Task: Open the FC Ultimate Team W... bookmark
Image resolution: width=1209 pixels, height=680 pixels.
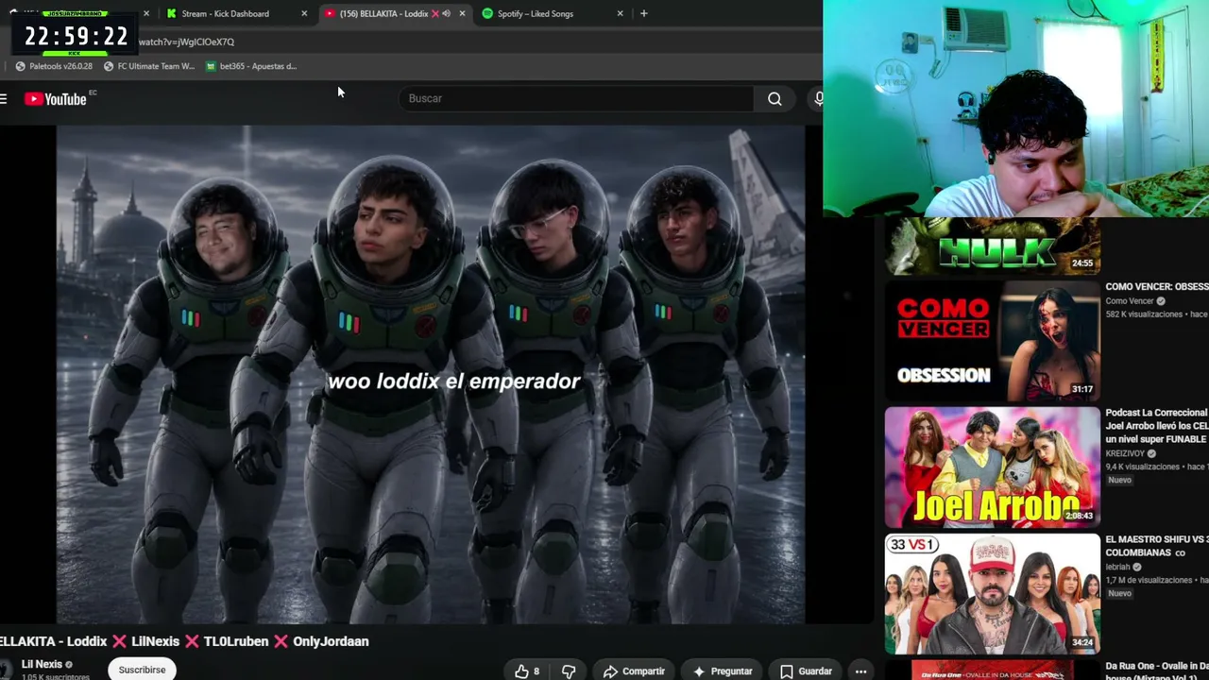Action: tap(148, 66)
